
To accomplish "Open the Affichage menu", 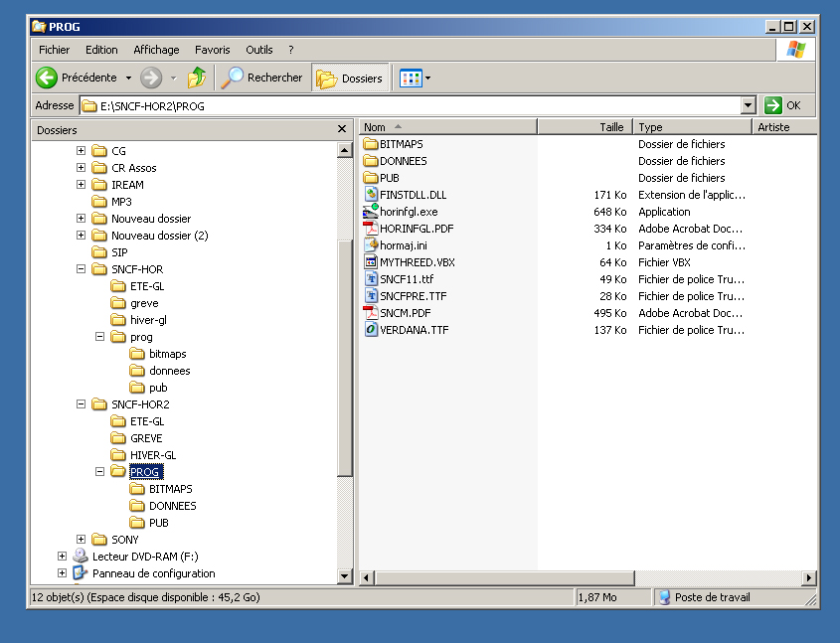I will pyautogui.click(x=156, y=50).
